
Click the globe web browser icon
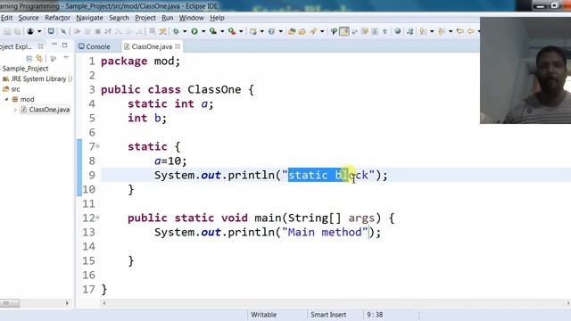tap(398, 32)
